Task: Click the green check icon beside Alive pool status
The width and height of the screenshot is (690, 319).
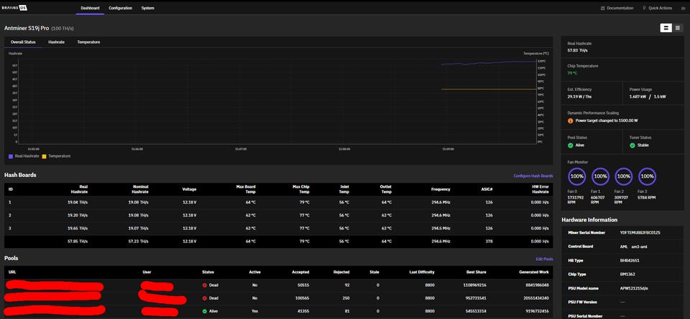Action: tap(570, 146)
